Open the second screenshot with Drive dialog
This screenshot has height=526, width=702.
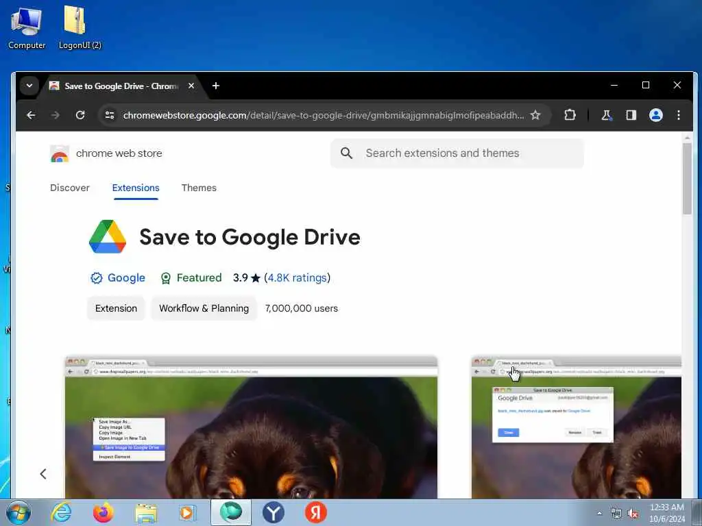(x=576, y=427)
